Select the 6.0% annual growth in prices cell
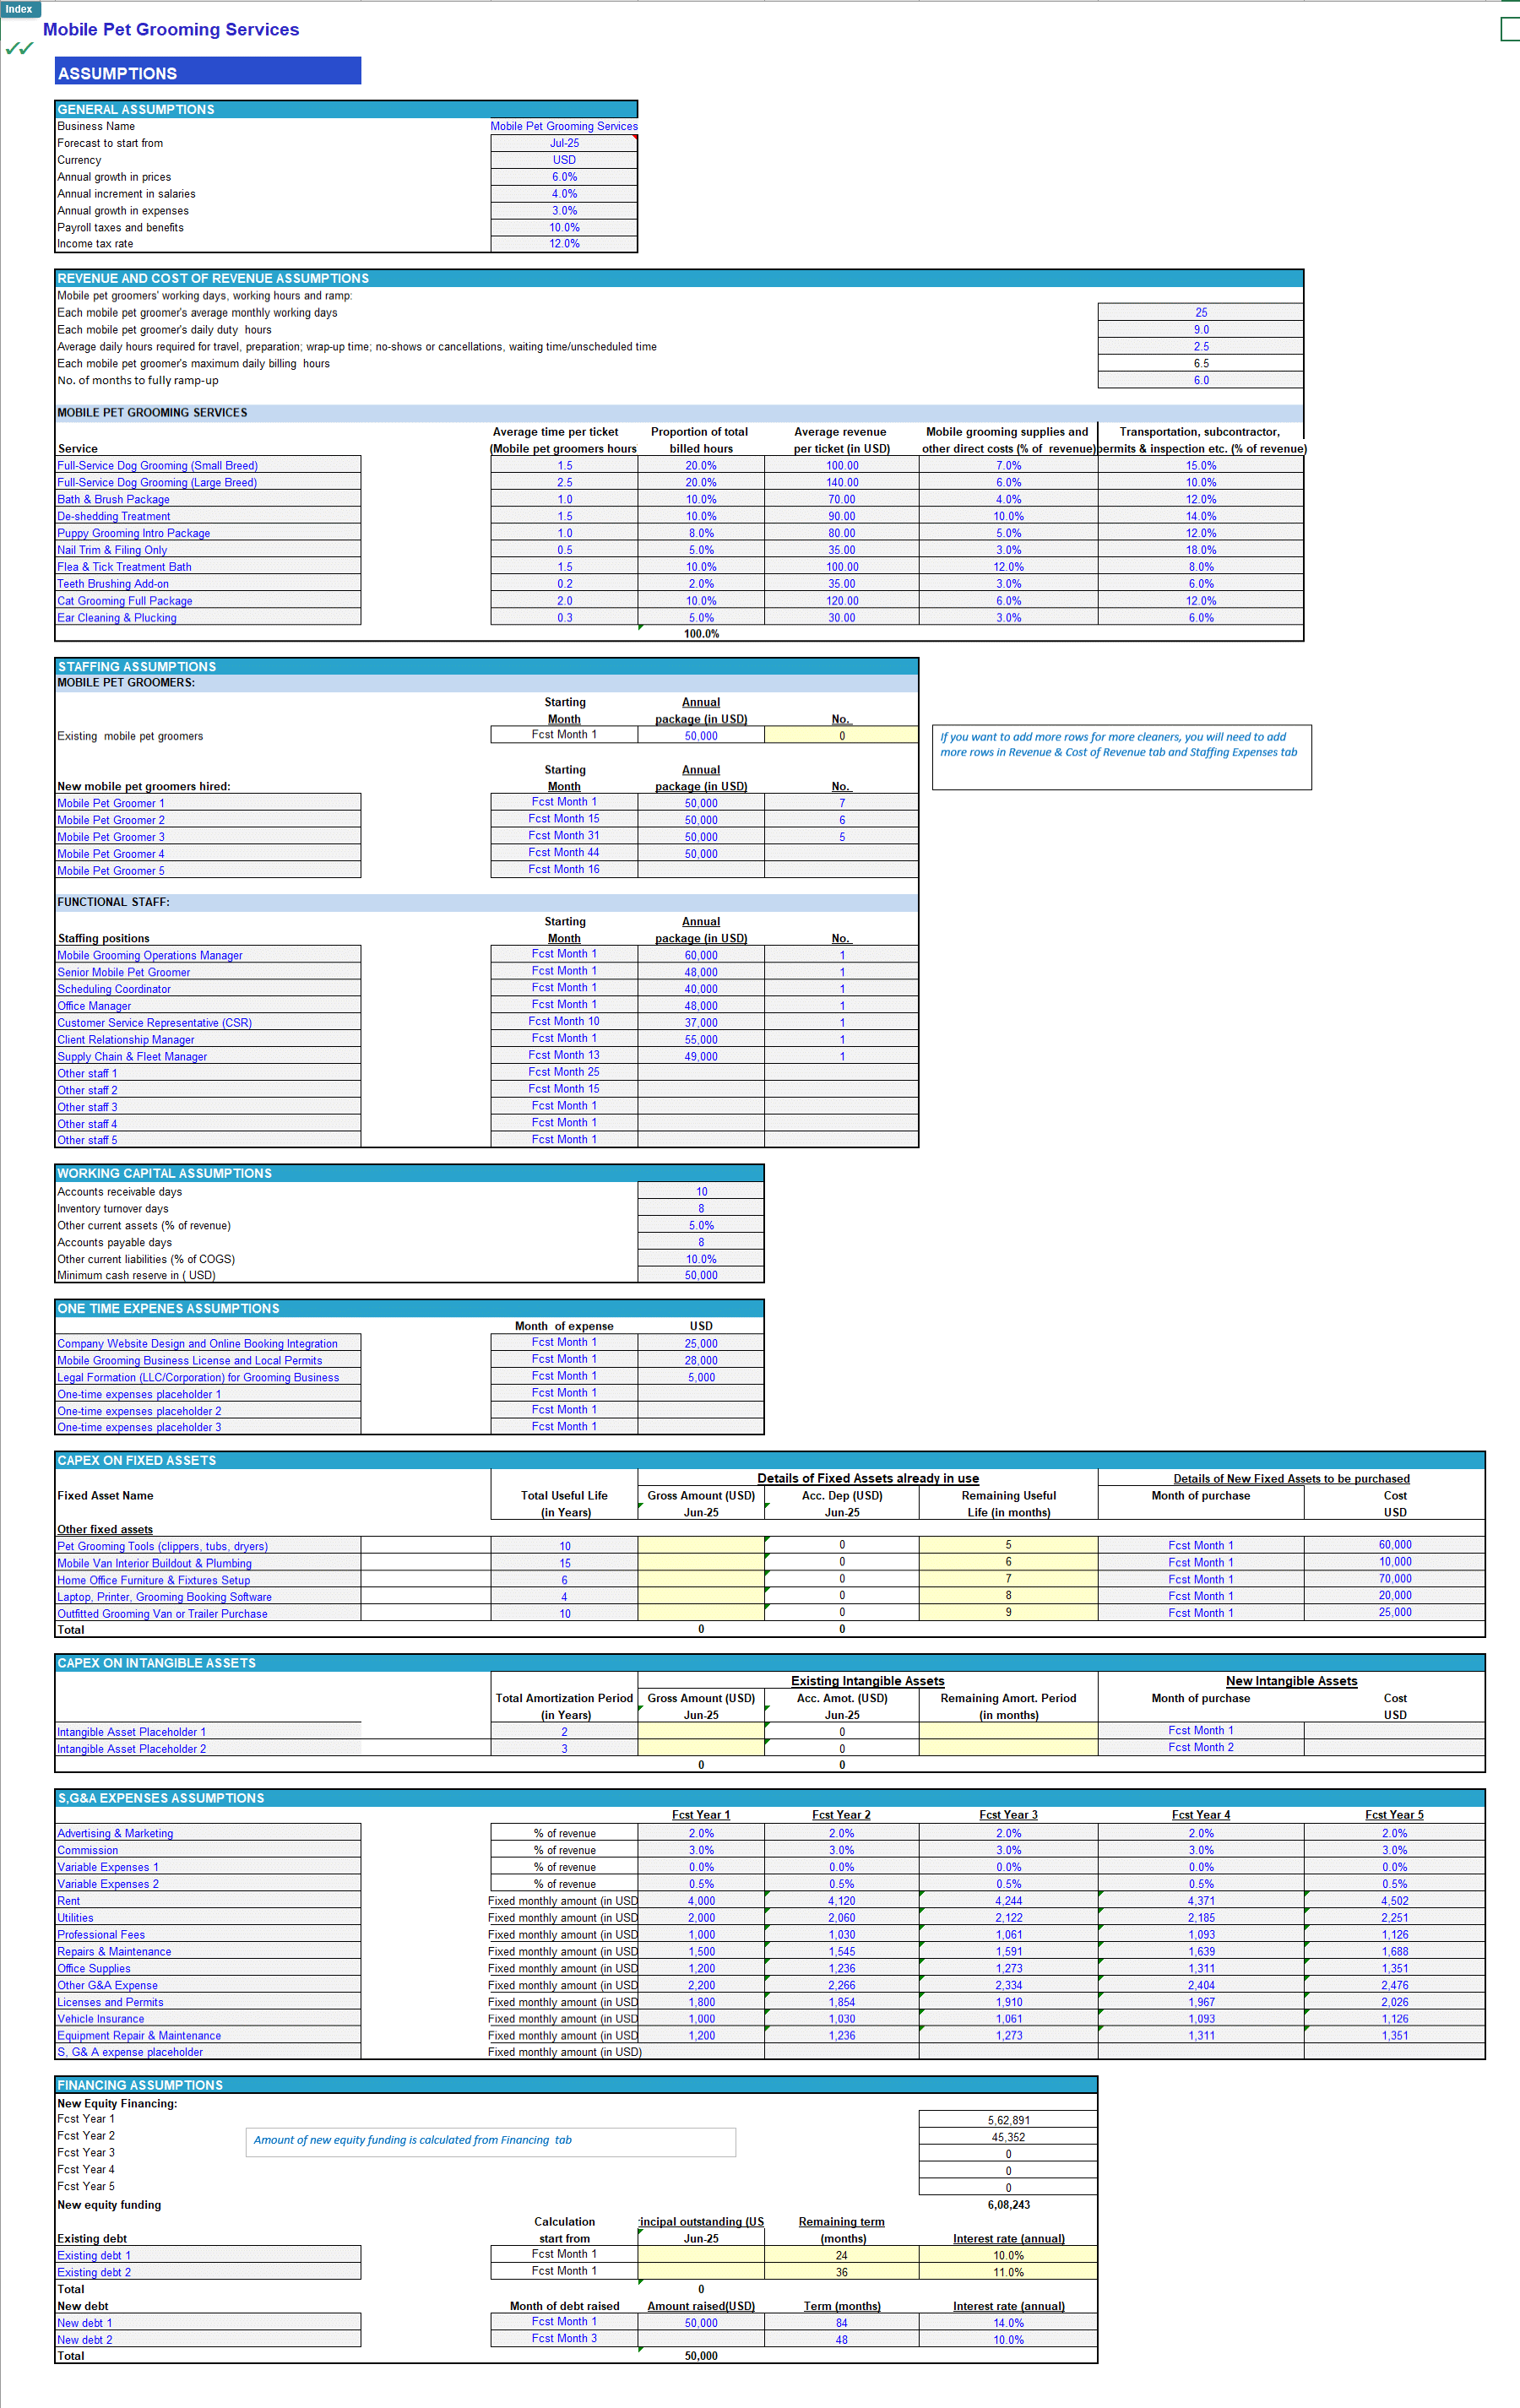Image resolution: width=1520 pixels, height=2408 pixels. (564, 177)
